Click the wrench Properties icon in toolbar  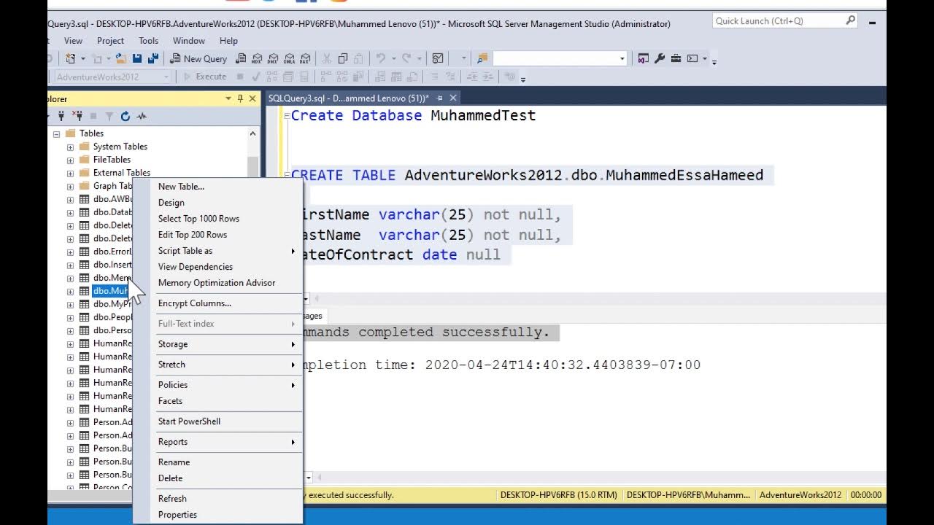[x=660, y=58]
